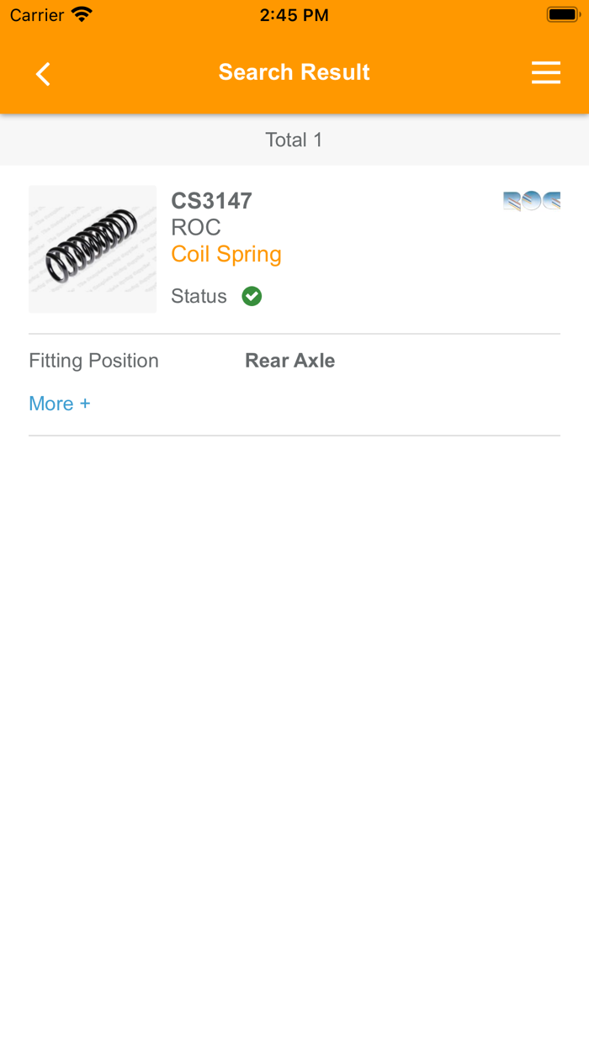The image size is (589, 1046).
Task: Click the Wi-Fi signal icon
Action: coord(80,13)
